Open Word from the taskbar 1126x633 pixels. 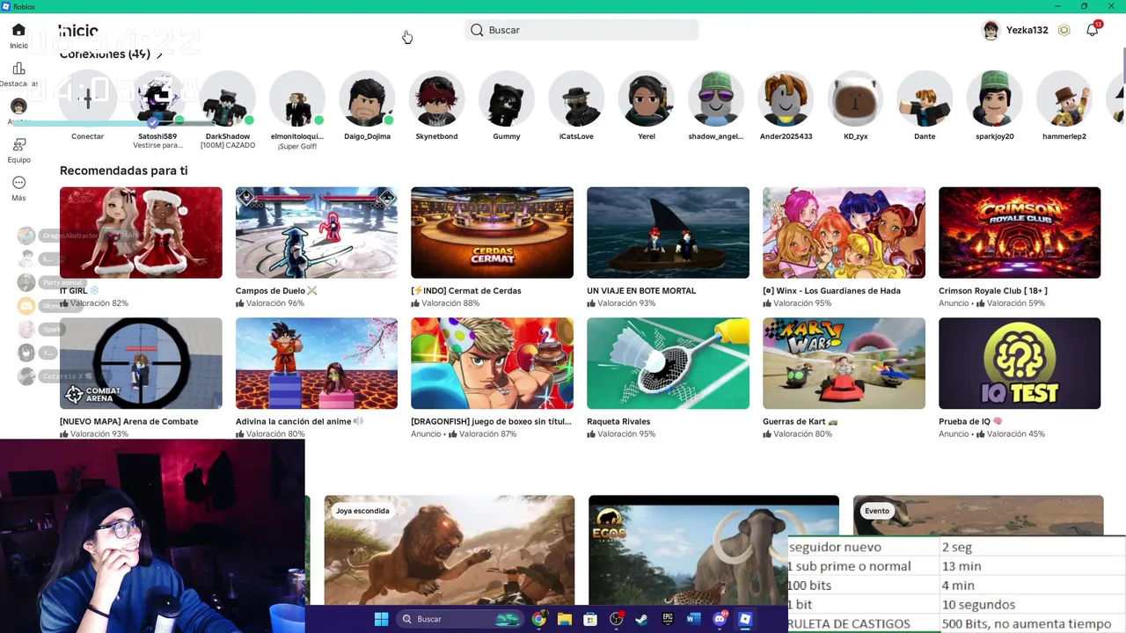pos(693,619)
